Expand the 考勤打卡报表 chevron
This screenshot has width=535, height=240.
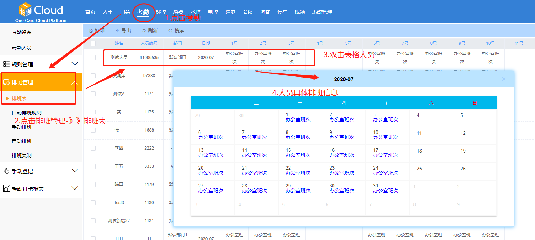(75, 188)
